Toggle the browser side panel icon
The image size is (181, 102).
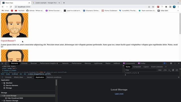[x=170, y=7]
